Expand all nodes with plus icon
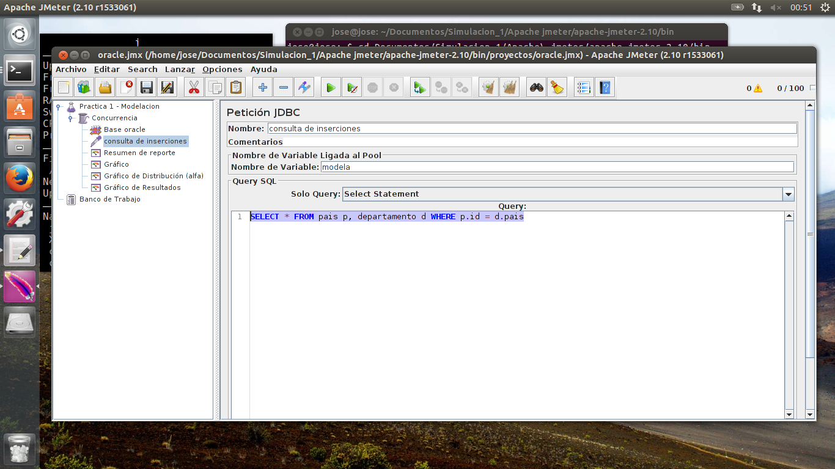Image resolution: width=835 pixels, height=469 pixels. [263, 87]
